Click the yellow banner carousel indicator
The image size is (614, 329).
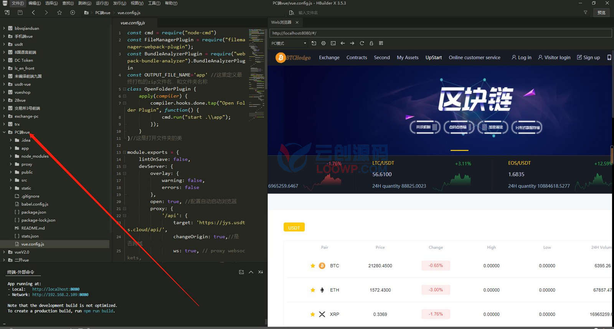(459, 150)
